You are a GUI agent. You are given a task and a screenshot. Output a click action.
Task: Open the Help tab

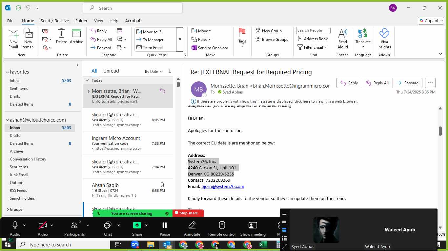[114, 21]
